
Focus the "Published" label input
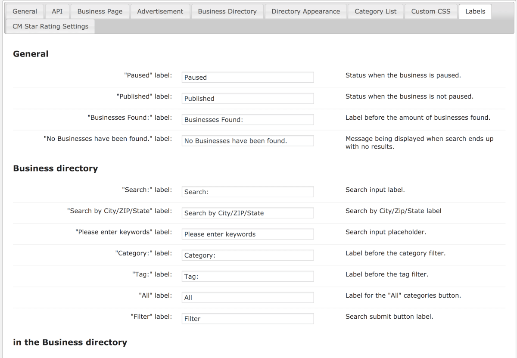[247, 99]
